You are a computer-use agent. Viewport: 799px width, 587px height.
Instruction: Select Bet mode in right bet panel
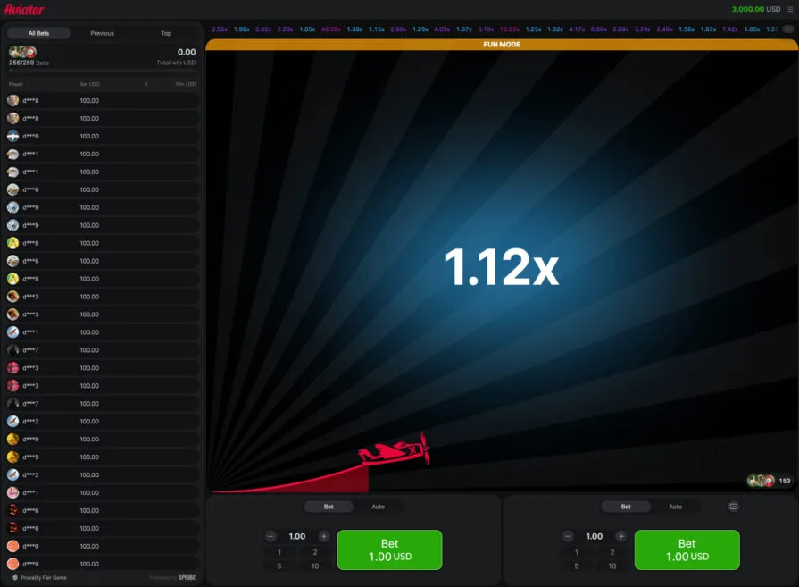pyautogui.click(x=626, y=507)
